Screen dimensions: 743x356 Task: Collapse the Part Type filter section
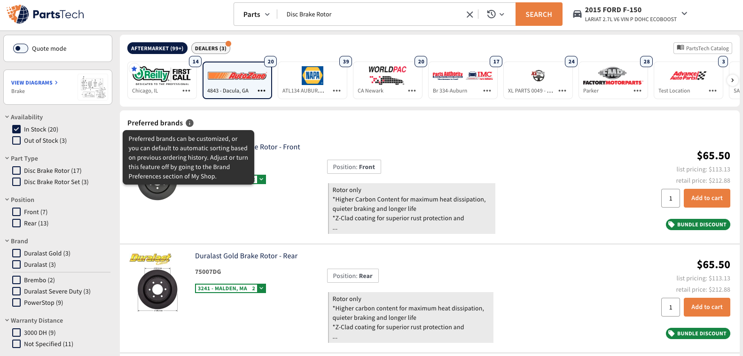pyautogui.click(x=7, y=158)
